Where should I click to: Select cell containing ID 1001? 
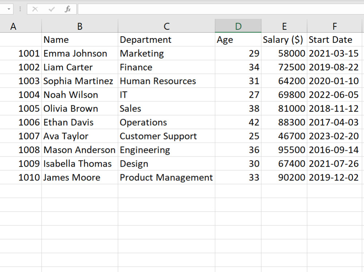(21, 53)
